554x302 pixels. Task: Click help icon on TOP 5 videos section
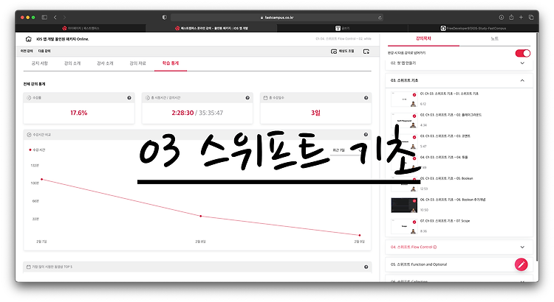click(x=366, y=267)
